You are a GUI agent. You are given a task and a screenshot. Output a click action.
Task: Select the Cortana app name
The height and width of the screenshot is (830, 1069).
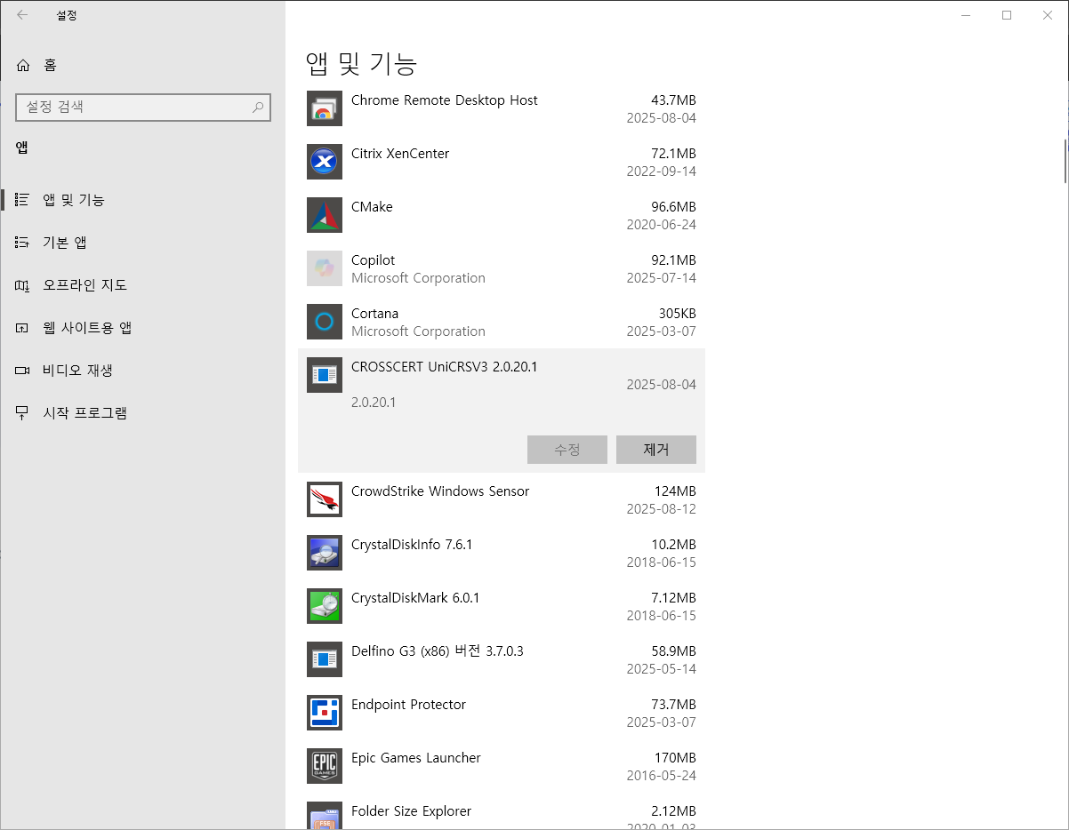coord(374,314)
